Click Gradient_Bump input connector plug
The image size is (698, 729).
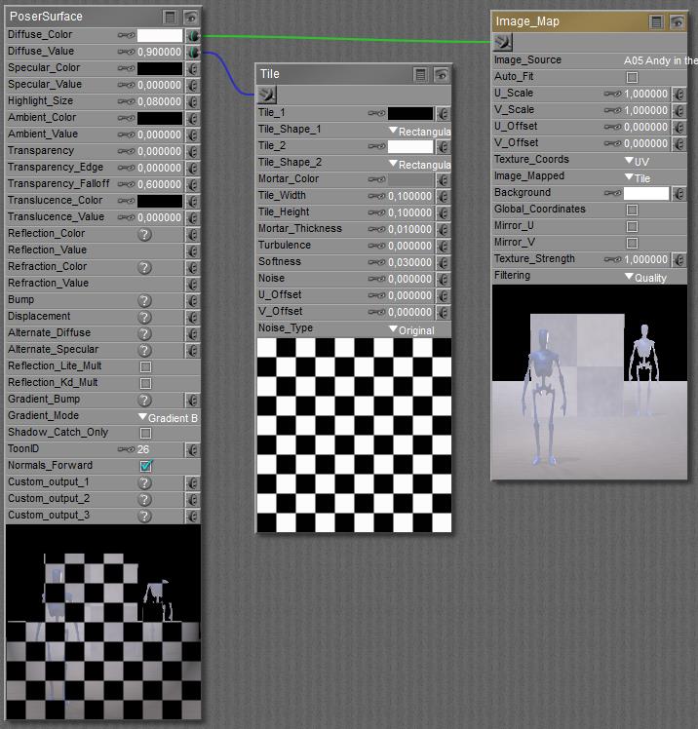point(193,400)
